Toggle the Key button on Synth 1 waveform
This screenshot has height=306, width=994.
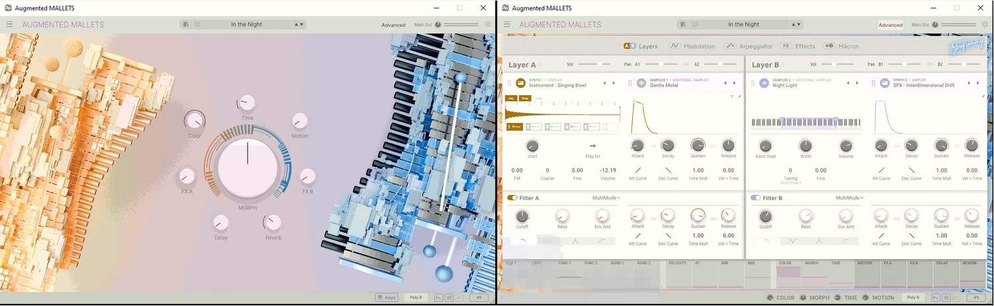coord(511,98)
